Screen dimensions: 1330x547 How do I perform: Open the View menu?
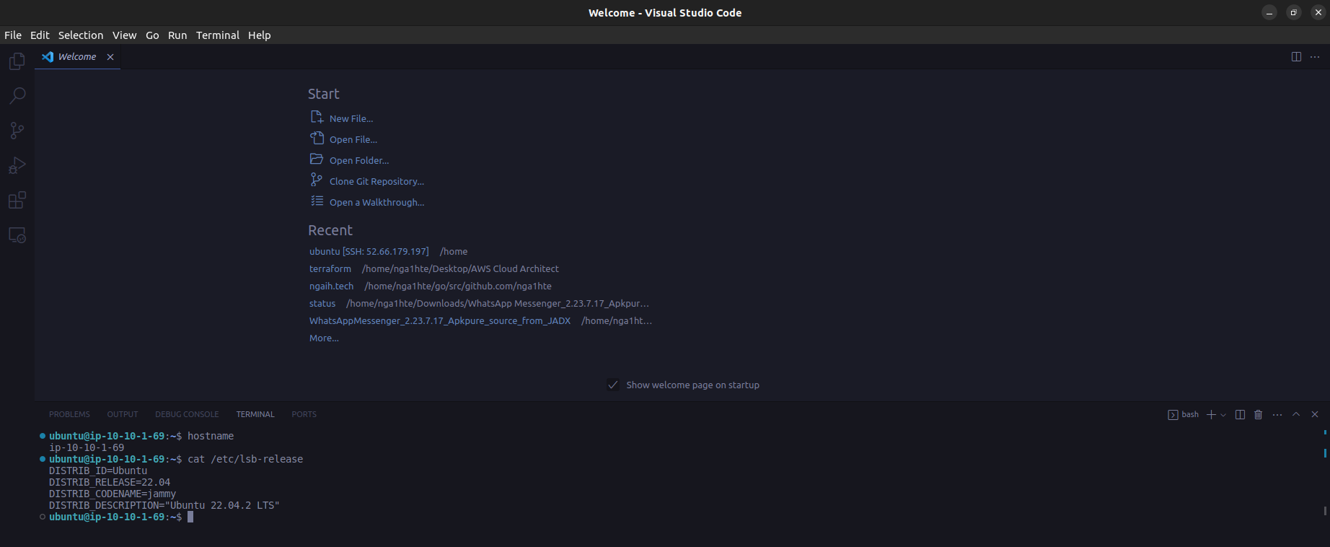pos(124,35)
